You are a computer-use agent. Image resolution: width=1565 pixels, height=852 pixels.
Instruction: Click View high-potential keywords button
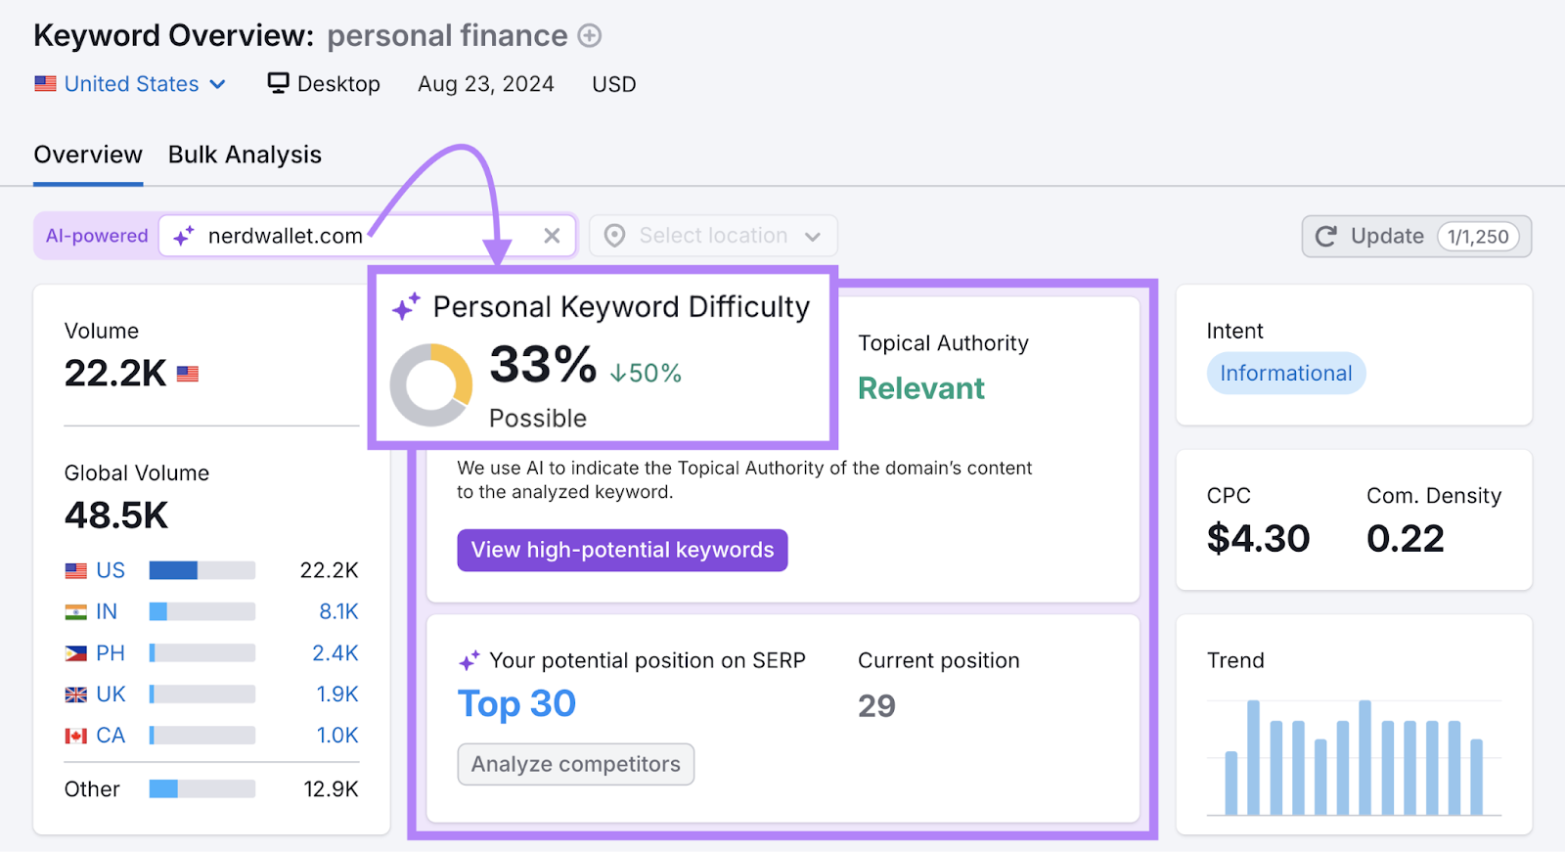coord(622,550)
